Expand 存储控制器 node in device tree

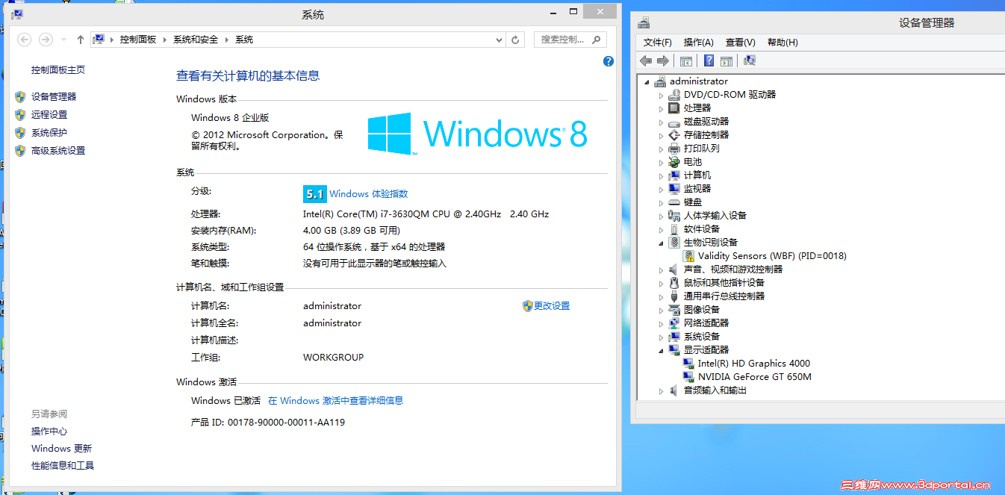[661, 136]
